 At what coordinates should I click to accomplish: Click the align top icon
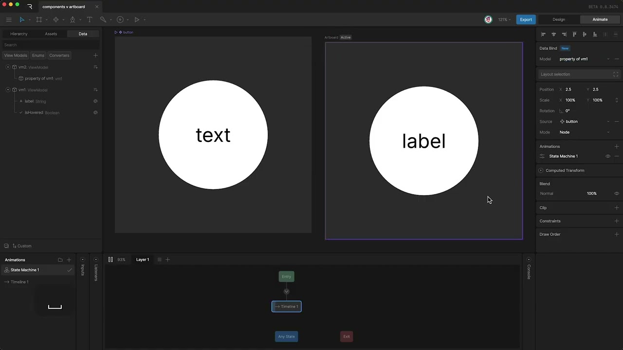point(574,34)
